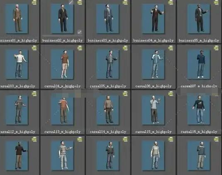
Task: Click the JPG badge on casual15_m_highpoly
Action: click(171, 93)
